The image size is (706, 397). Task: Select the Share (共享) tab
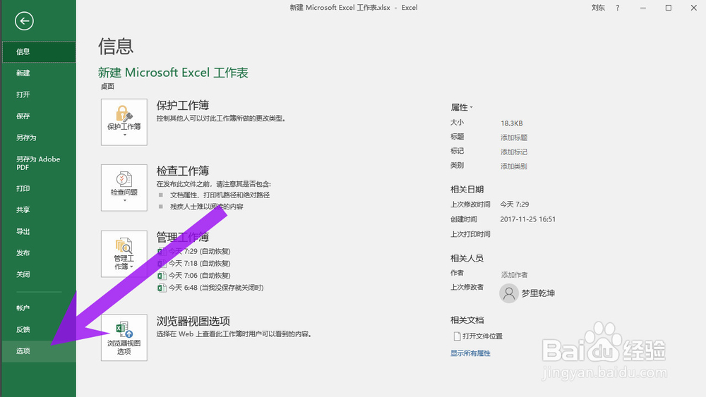click(x=39, y=210)
